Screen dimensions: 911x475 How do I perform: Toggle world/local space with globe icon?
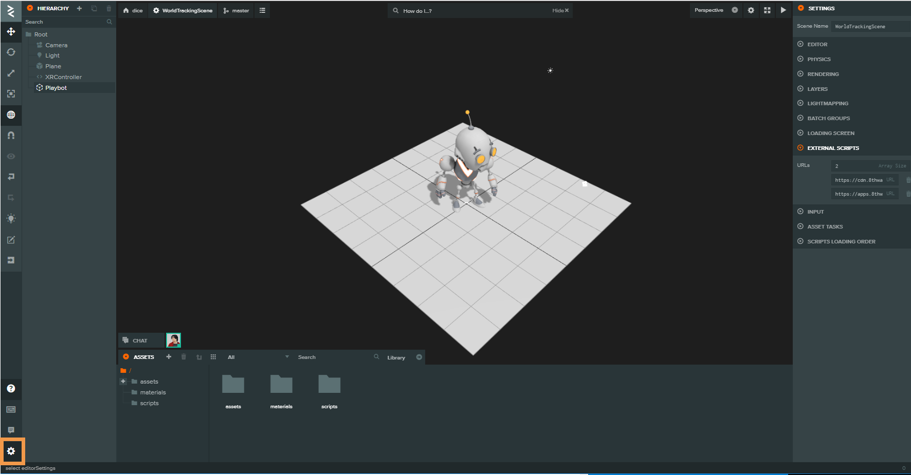11,115
